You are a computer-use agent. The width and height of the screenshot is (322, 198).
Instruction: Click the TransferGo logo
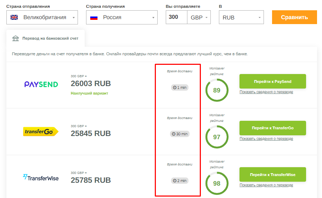pos(41,132)
